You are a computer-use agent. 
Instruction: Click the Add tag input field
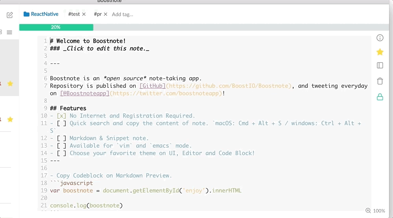pyautogui.click(x=122, y=14)
